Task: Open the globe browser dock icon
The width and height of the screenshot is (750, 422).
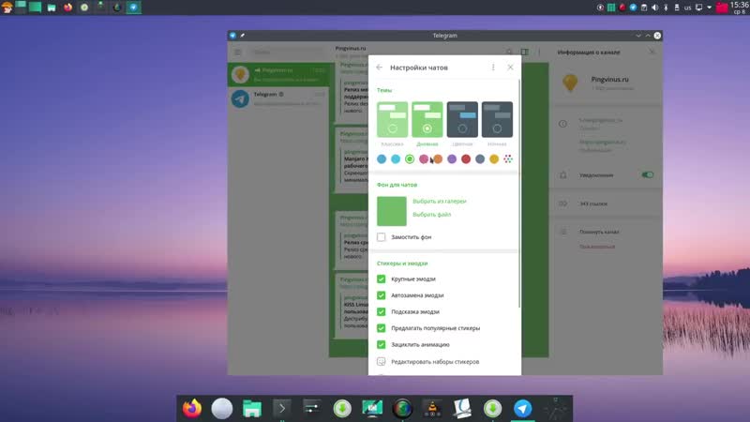Action: [402, 409]
